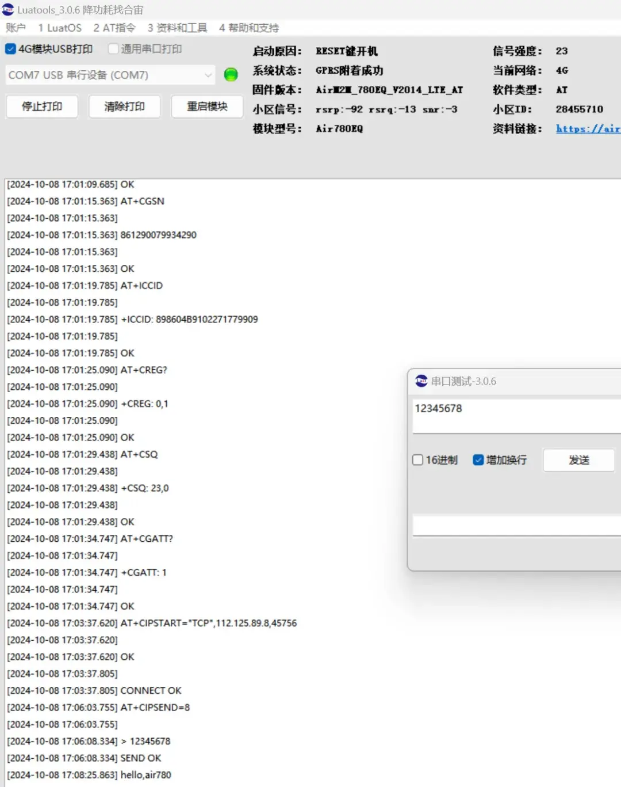Click the signal strength value 23
The image size is (621, 787).
coord(562,51)
